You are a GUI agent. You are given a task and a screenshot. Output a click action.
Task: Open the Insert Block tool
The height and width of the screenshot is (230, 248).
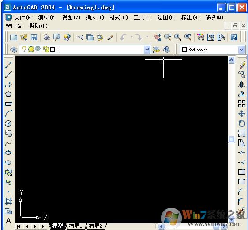pos(8,172)
